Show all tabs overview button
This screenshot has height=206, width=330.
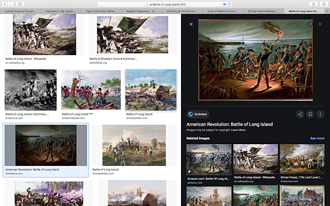click(x=323, y=4)
